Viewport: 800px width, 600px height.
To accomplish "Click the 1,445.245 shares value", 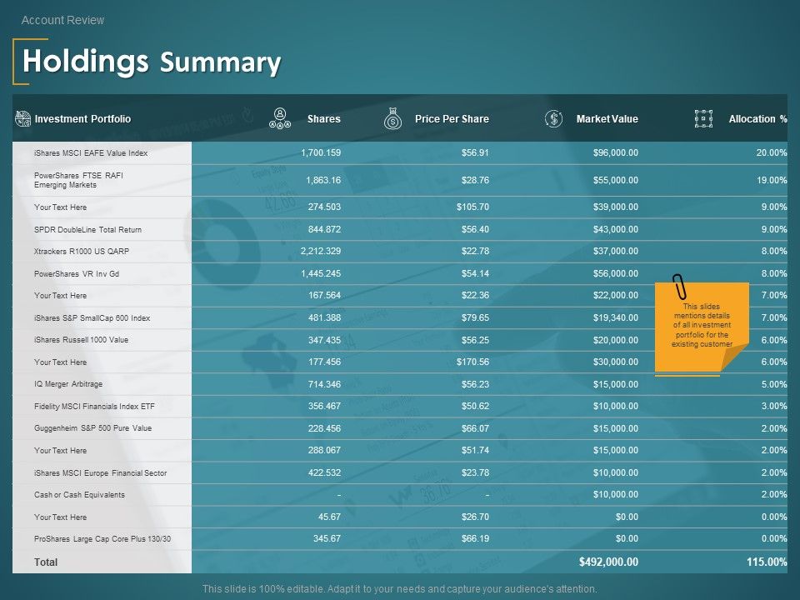I will [x=321, y=273].
